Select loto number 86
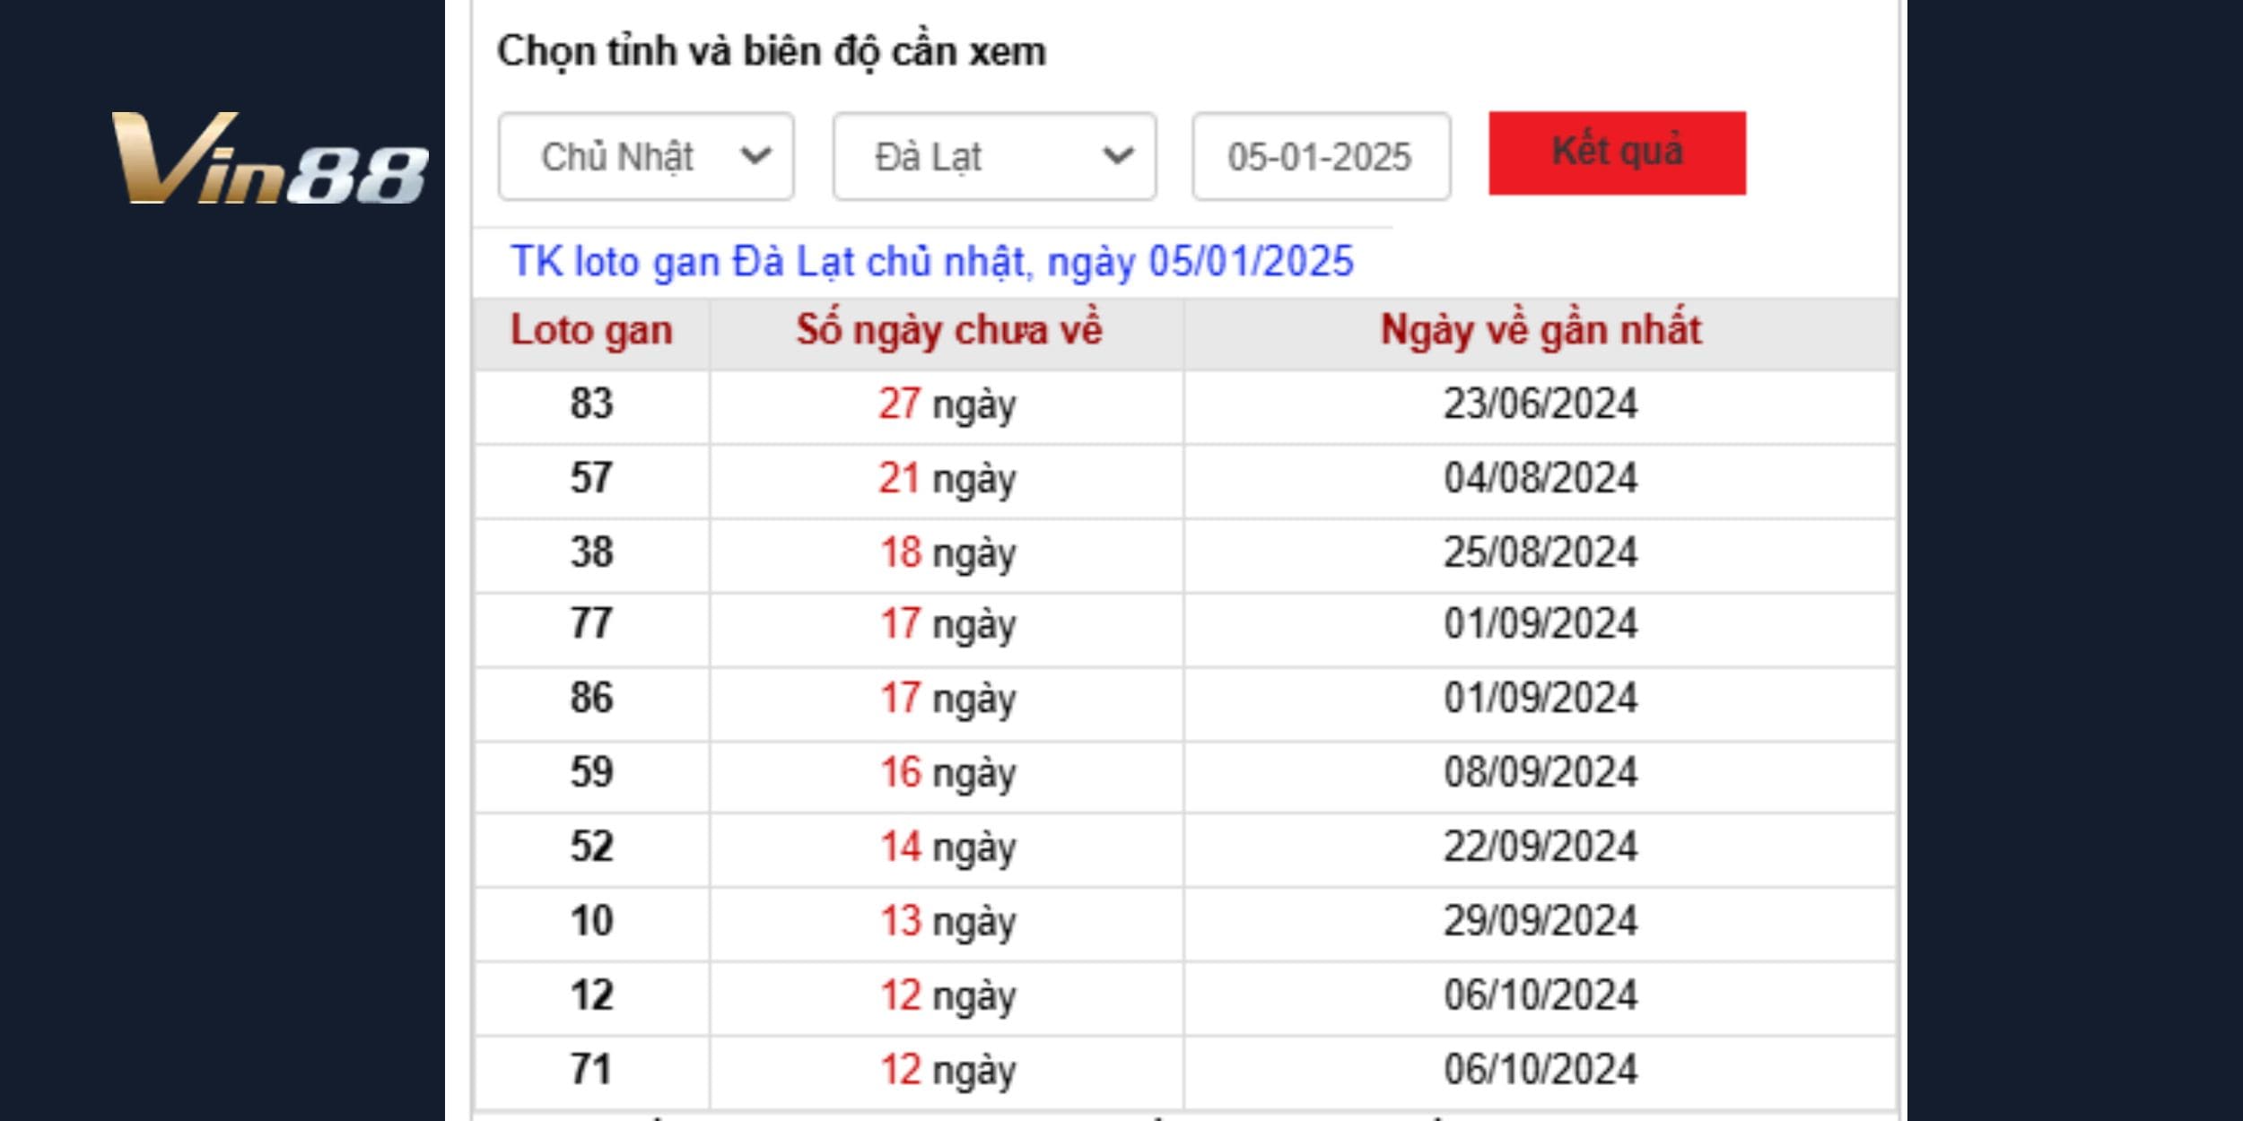 coord(591,699)
